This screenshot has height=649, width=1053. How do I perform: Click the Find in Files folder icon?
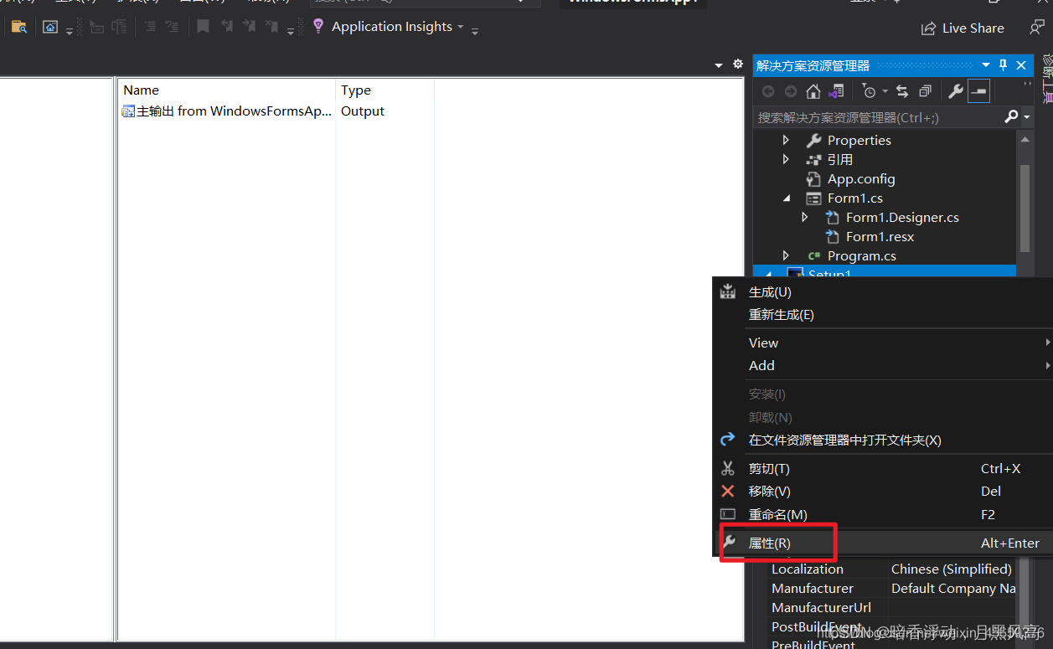pyautogui.click(x=18, y=27)
